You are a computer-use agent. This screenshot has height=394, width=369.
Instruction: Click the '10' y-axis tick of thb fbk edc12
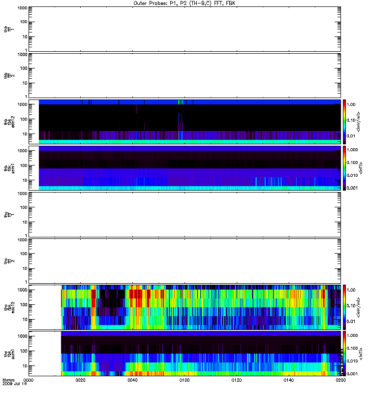click(25, 134)
